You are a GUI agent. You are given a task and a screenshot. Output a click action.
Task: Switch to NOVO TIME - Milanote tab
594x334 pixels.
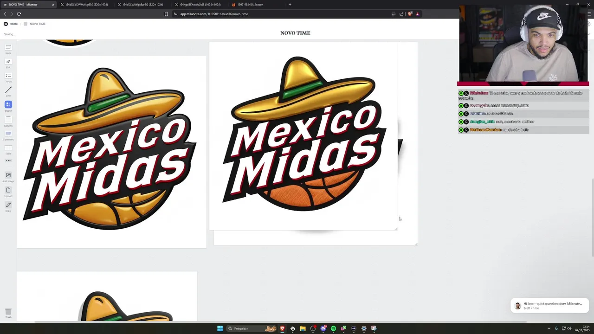pyautogui.click(x=28, y=5)
